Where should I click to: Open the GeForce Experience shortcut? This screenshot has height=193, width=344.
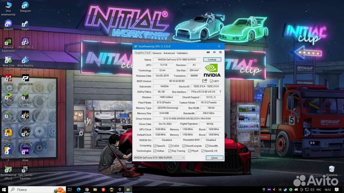pos(8,45)
